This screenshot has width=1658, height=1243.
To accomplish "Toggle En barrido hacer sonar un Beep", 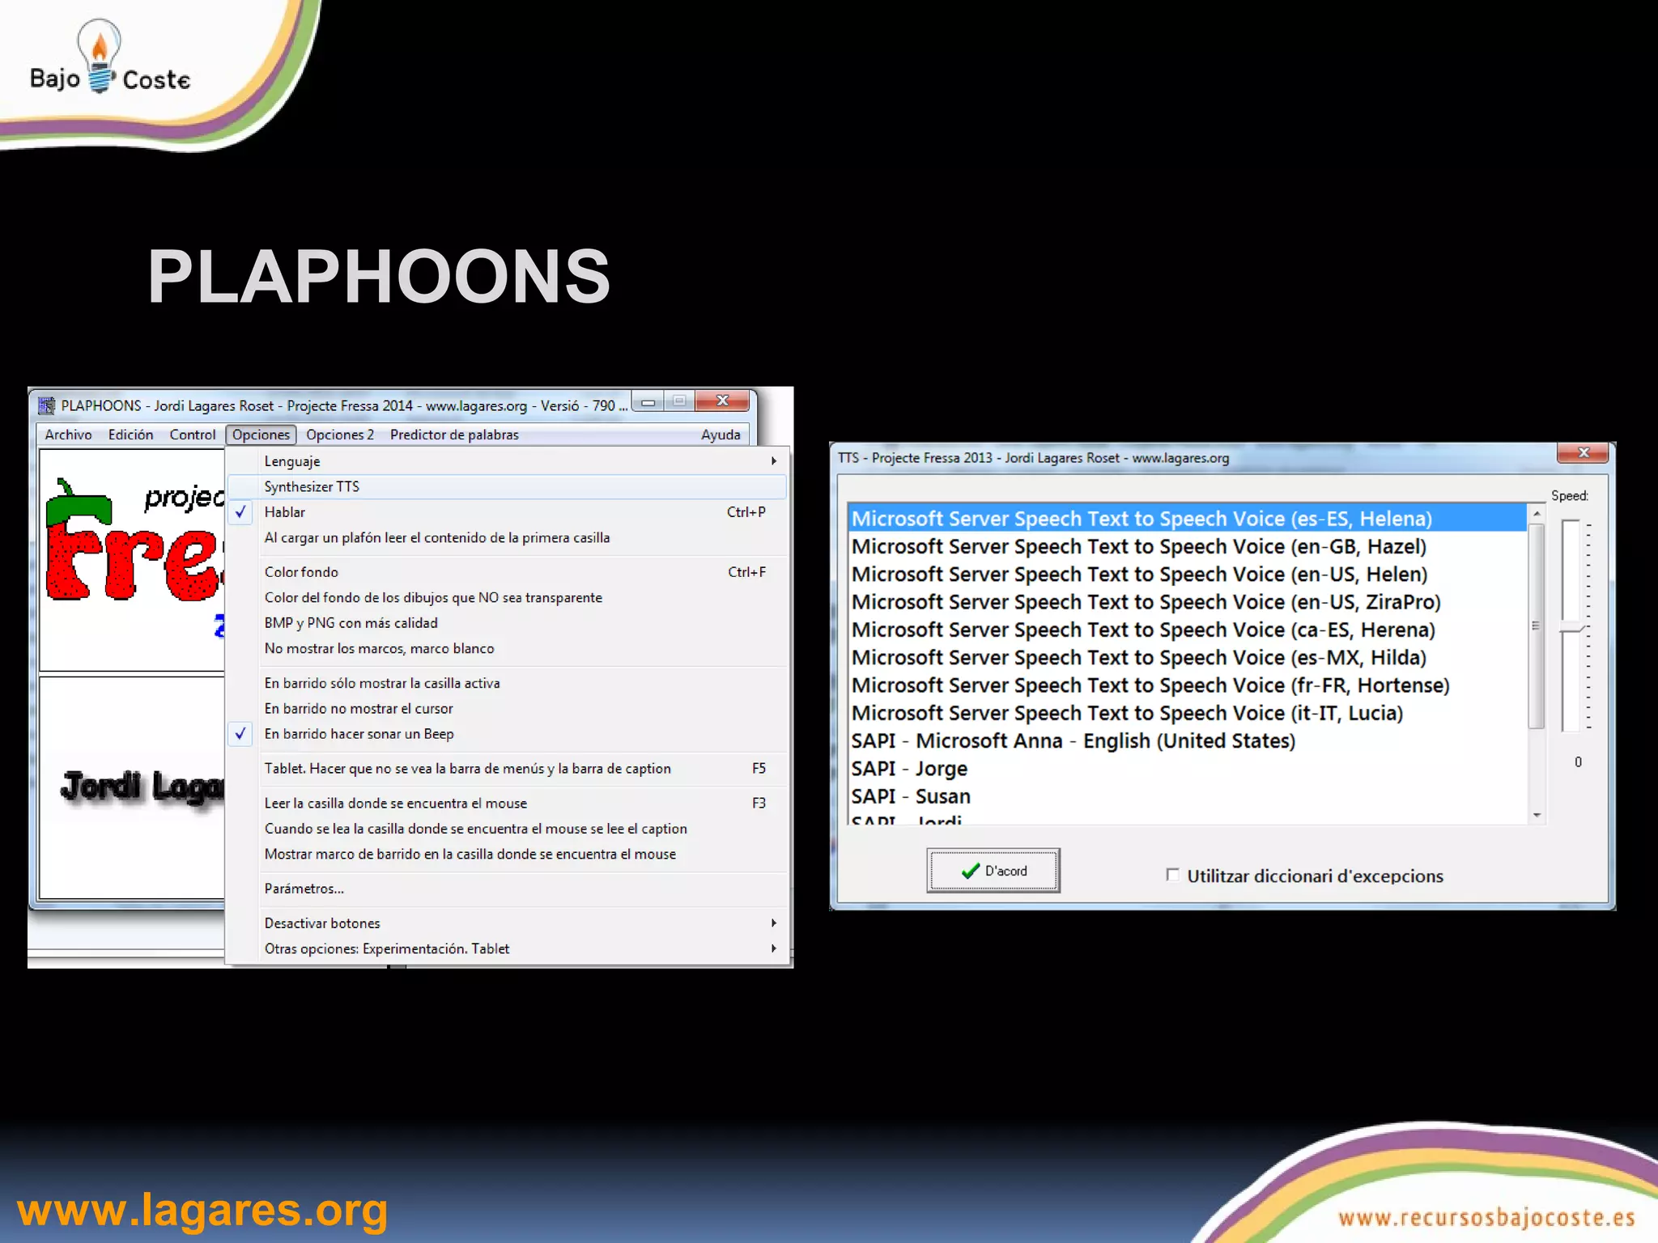I will [x=506, y=734].
